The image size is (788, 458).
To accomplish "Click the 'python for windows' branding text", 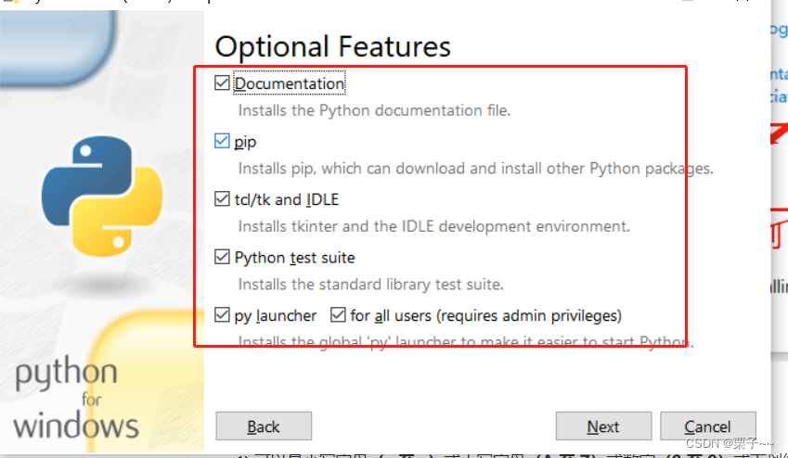I will click(x=76, y=399).
